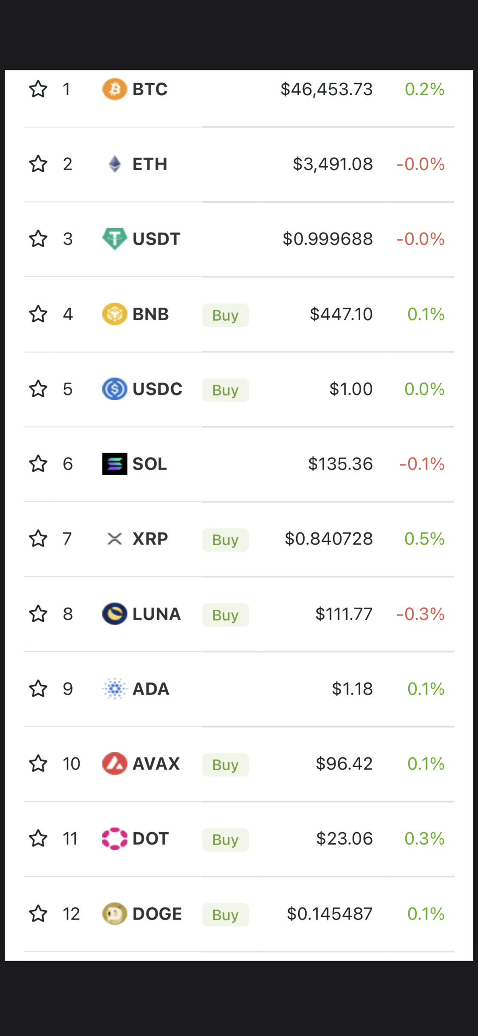Open the LUNA ticker name link

point(157,614)
